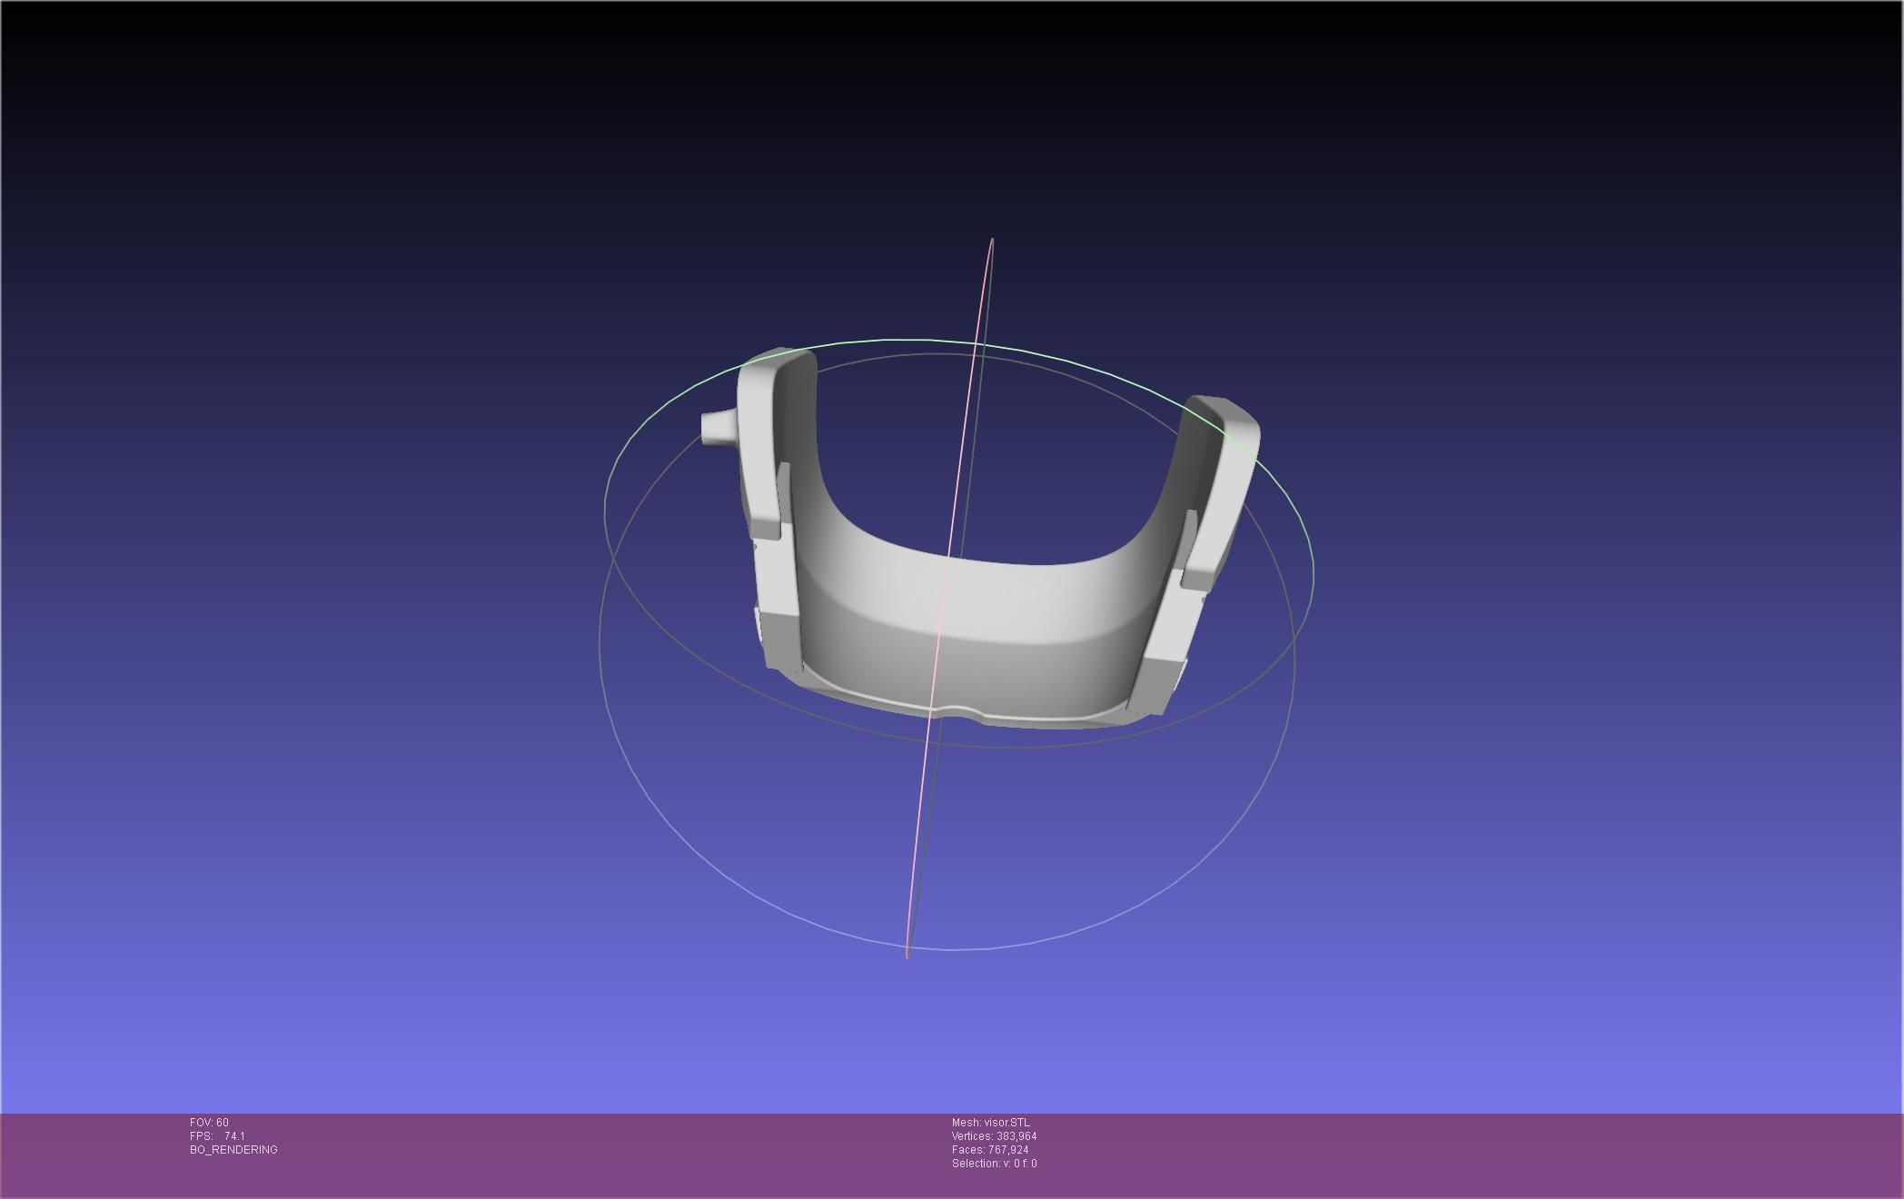Viewport: 1904px width, 1199px height.
Task: Click the 'BO_RENDERING' status text
Action: coord(233,1150)
